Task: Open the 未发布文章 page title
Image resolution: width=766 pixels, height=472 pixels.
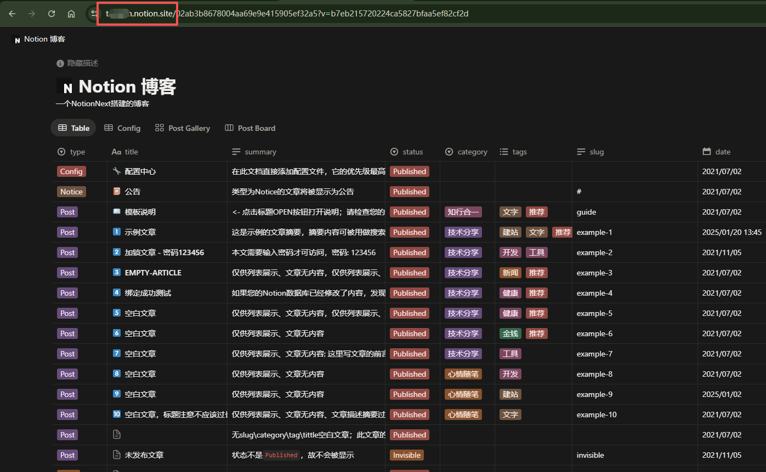Action: click(144, 455)
